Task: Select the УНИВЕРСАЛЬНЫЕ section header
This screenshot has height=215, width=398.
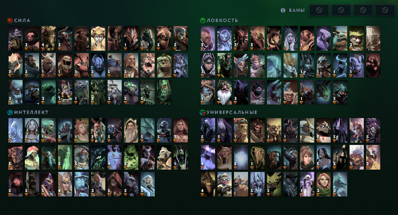Action: 232,112
